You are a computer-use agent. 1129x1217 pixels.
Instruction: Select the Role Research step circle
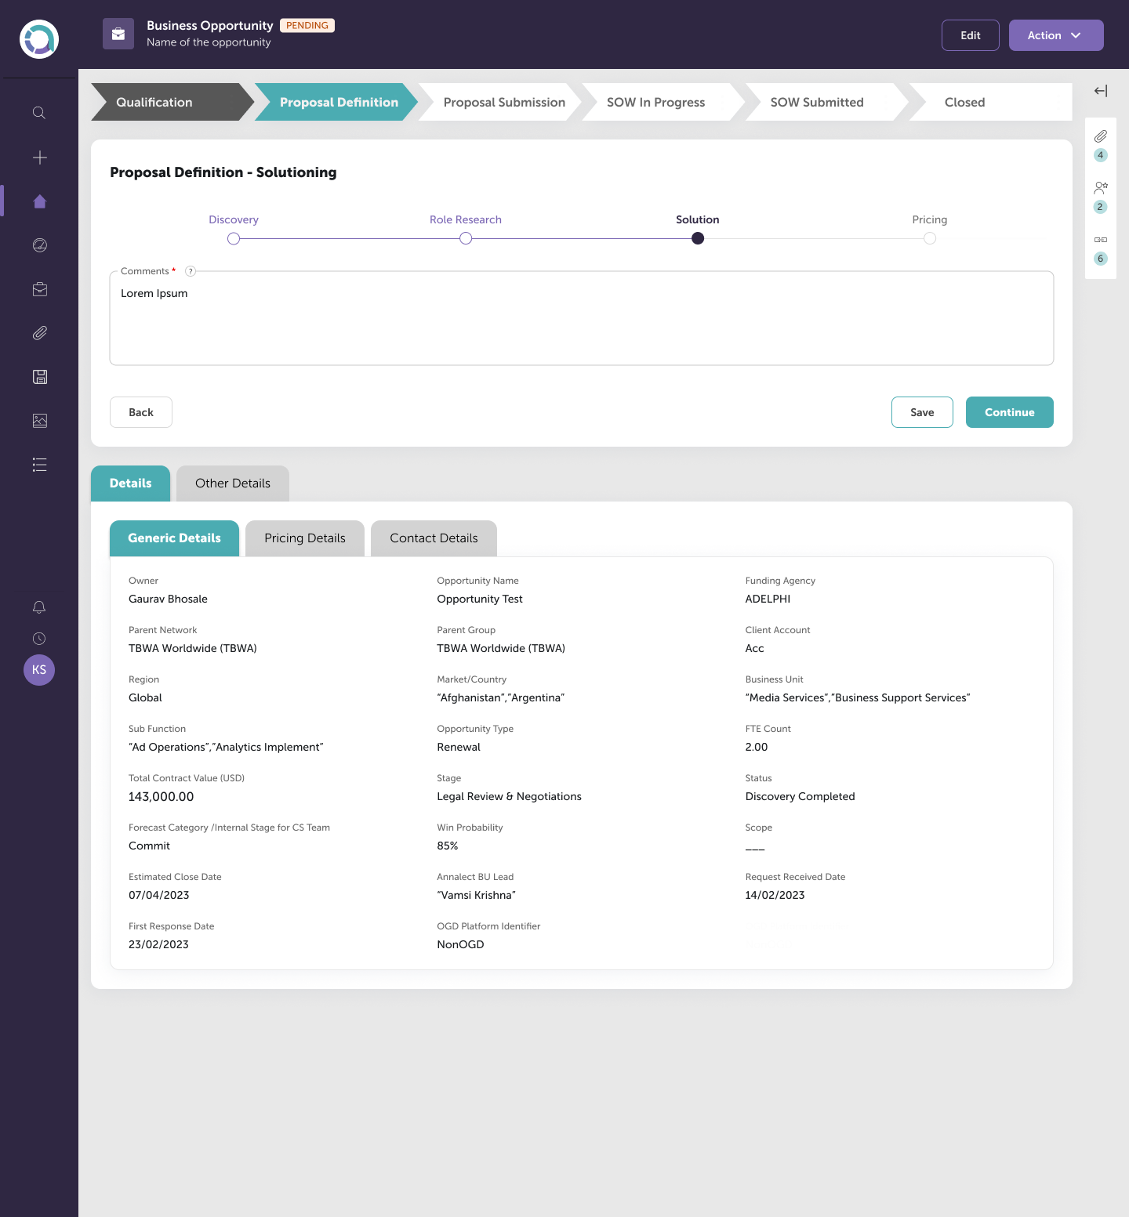coord(466,238)
